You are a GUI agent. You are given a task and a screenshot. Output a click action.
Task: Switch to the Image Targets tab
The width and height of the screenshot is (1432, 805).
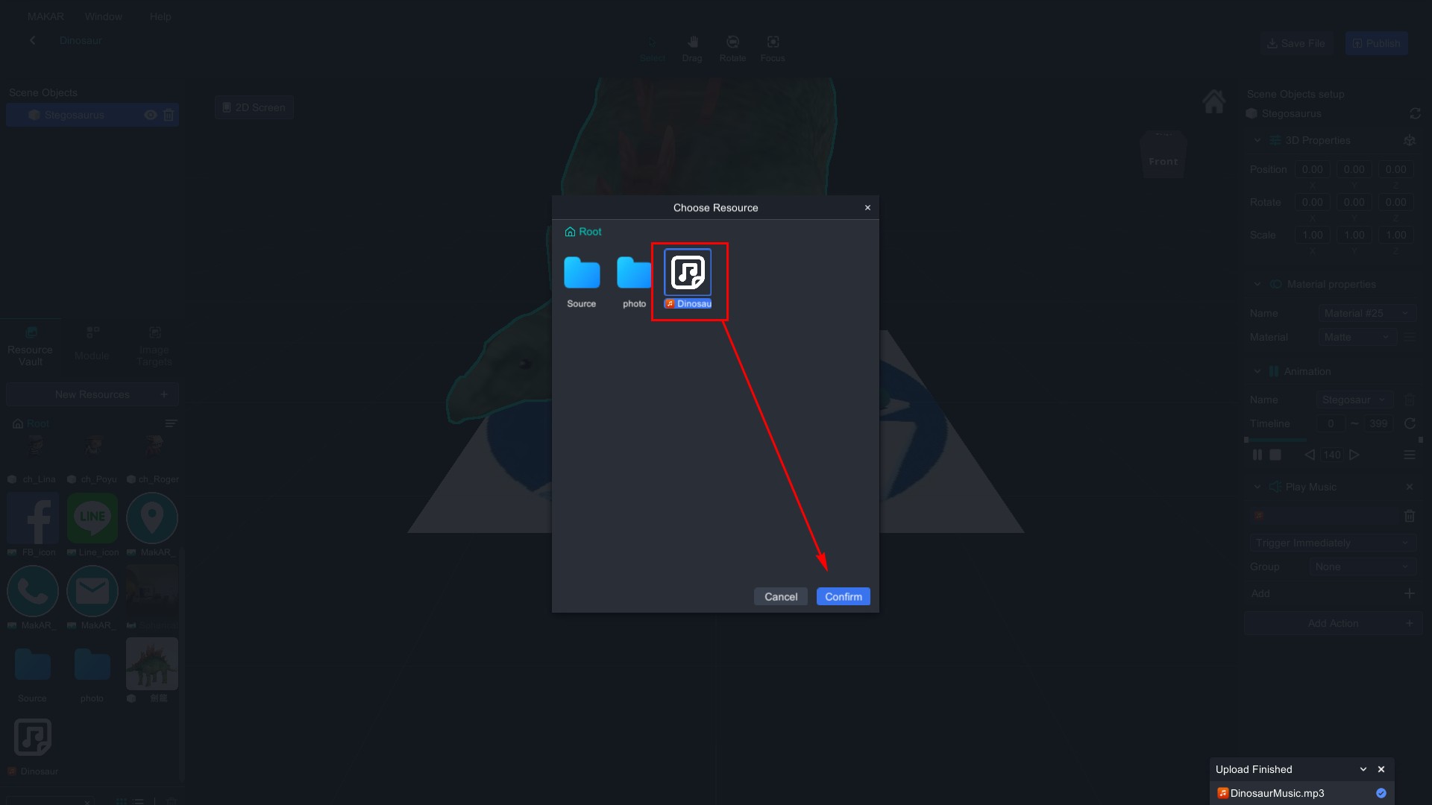click(x=154, y=347)
